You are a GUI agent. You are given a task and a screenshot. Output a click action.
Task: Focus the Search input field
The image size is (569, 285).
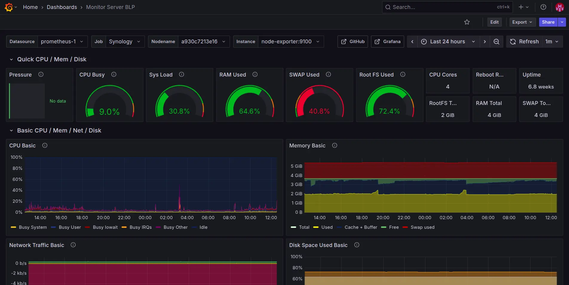click(447, 7)
